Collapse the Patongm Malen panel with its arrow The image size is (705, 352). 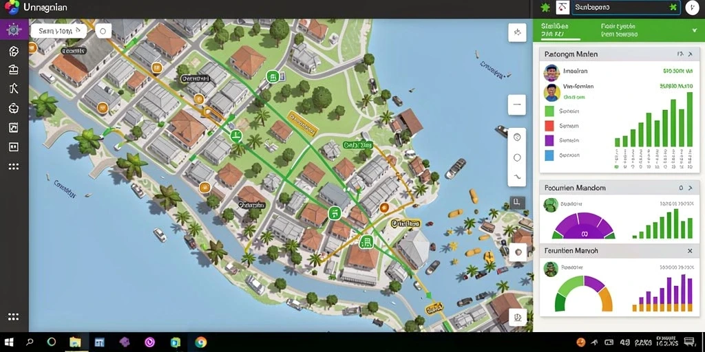click(x=691, y=54)
